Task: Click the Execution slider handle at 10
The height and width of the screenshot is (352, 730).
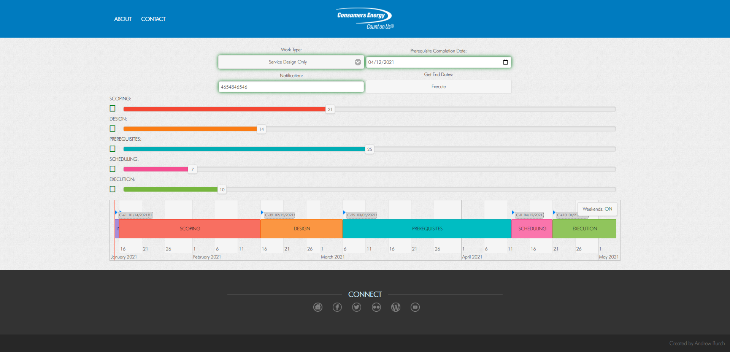Action: [222, 190]
